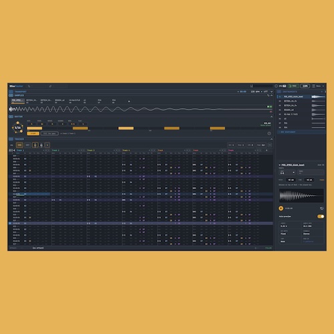This screenshot has height=334, width=334.
Task: Click the loop reset icon beside preview
Action: point(321,208)
